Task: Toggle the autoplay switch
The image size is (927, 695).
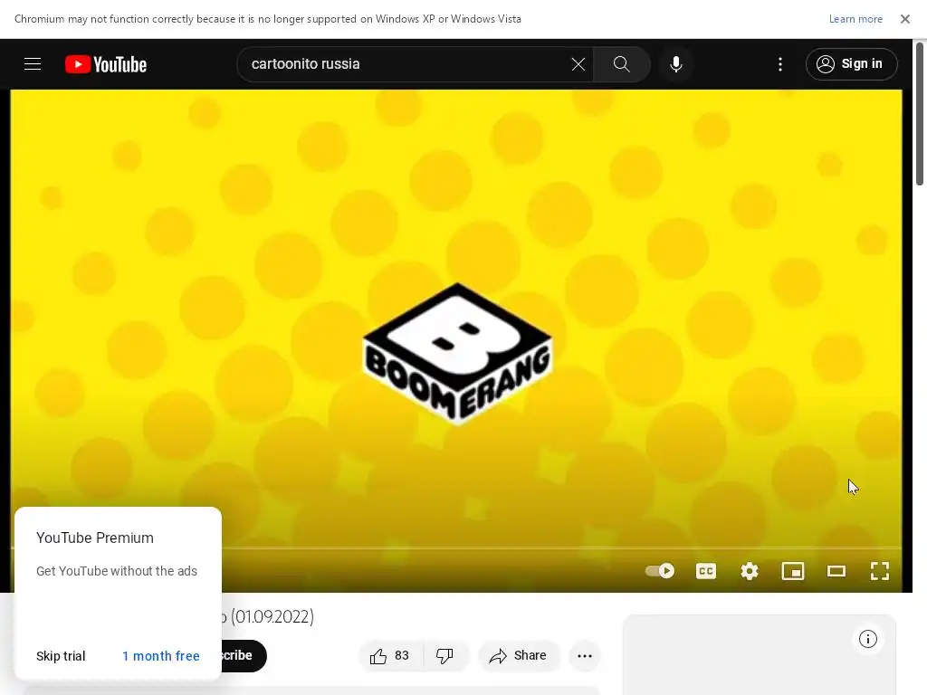Action: click(x=660, y=571)
